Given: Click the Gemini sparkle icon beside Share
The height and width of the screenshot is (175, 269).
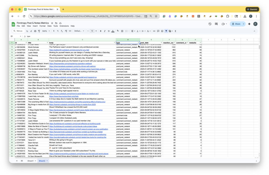Looking at the screenshot, I should (x=249, y=24).
